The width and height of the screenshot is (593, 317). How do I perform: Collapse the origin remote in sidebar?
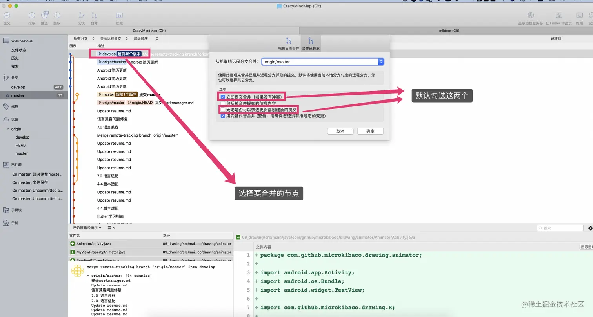tap(8, 129)
